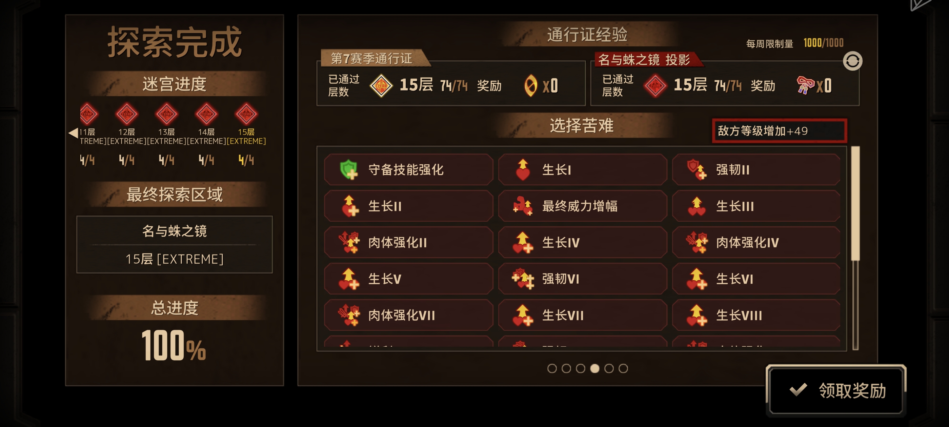Click the 强韧VI icon
This screenshot has height=427, width=949.
[523, 279]
